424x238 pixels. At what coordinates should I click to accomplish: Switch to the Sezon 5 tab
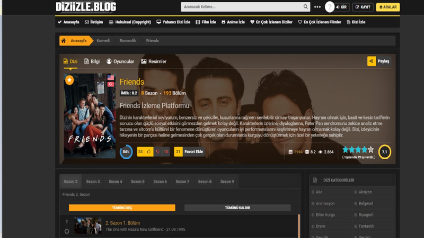[137, 181]
